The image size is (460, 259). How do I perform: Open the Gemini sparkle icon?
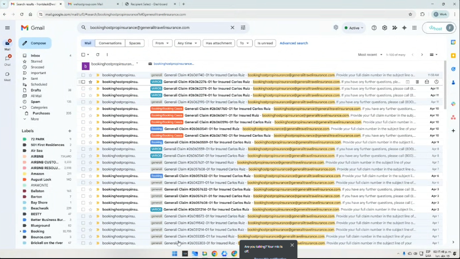pyautogui.click(x=404, y=28)
